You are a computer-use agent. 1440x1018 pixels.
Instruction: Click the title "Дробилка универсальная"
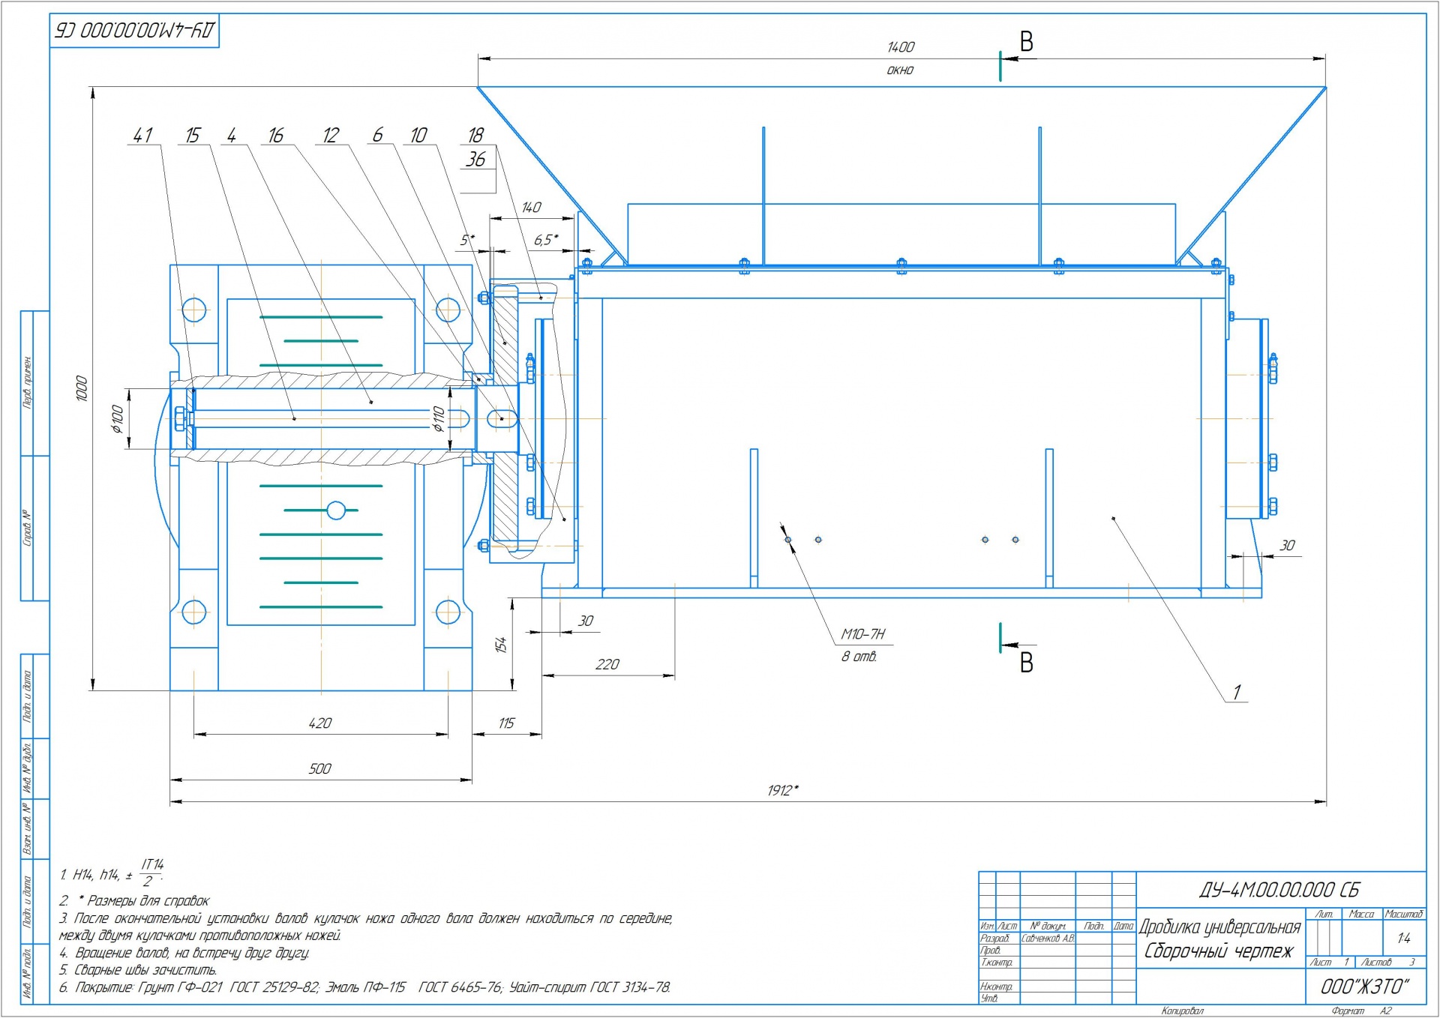1219,927
